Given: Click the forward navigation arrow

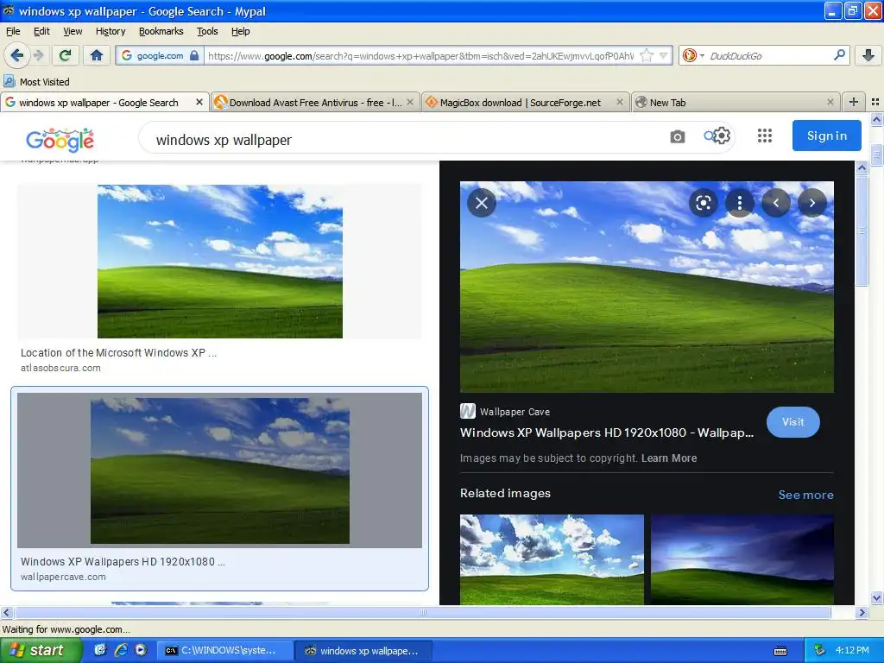Looking at the screenshot, I should pyautogui.click(x=39, y=55).
